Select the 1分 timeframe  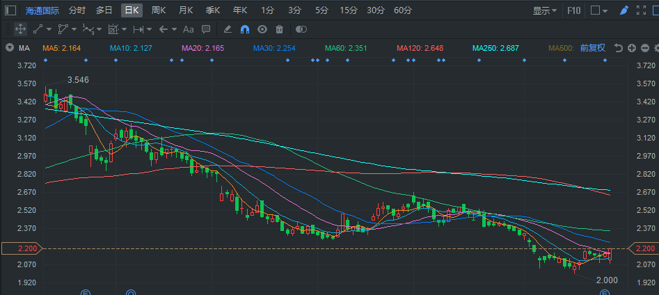267,10
